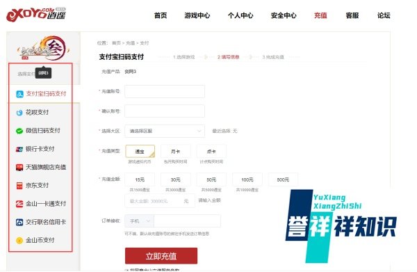Image resolution: width=417 pixels, height=272 pixels.
Task: Click the order receipt phone number field
Action: point(187,221)
